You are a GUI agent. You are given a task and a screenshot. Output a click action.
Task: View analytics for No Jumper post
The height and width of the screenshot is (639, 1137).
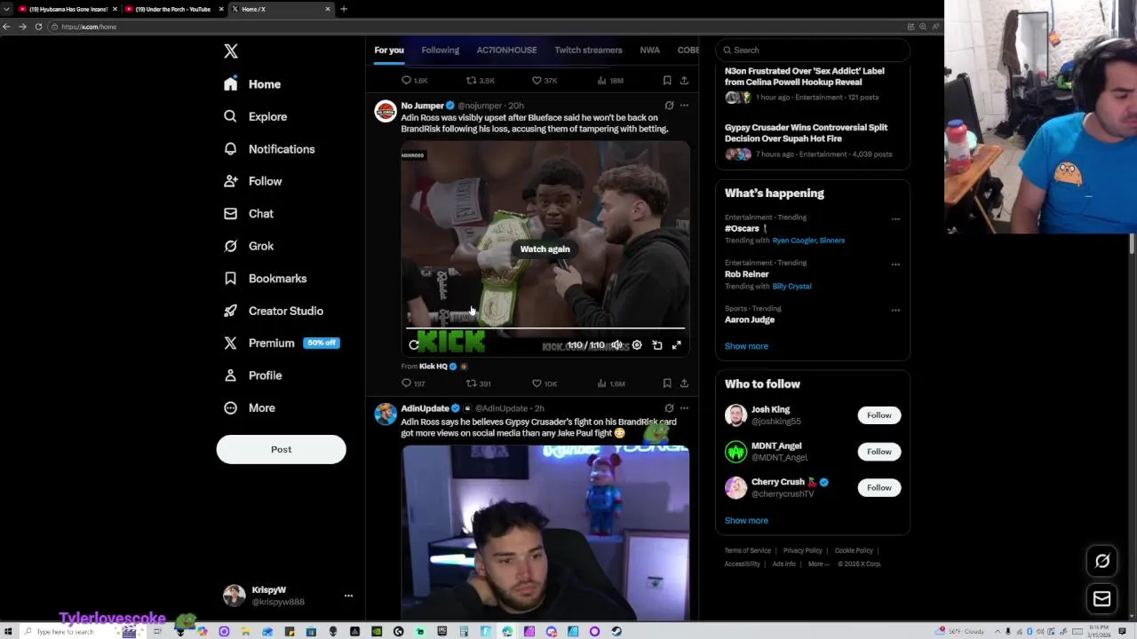click(x=610, y=383)
